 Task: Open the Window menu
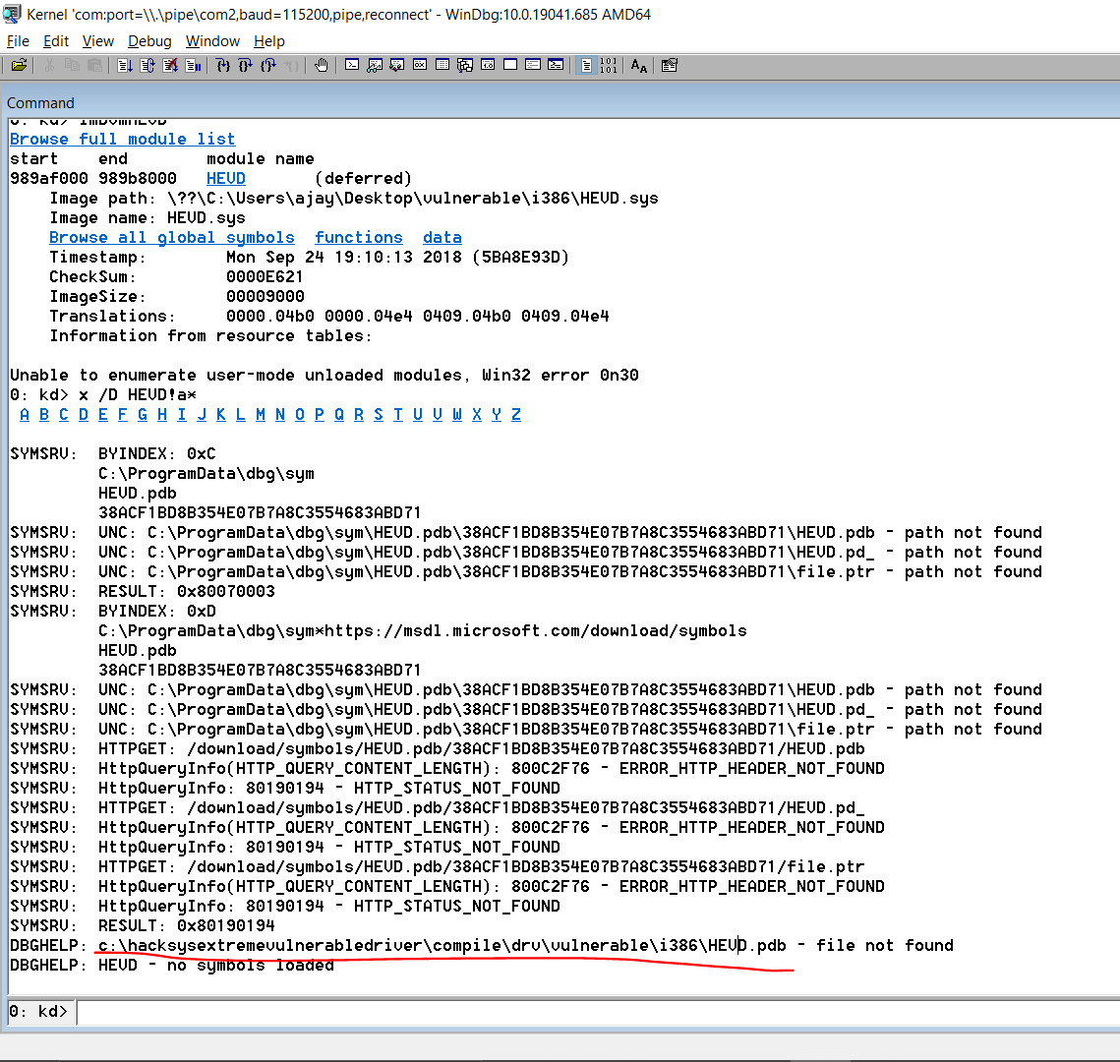click(x=212, y=41)
